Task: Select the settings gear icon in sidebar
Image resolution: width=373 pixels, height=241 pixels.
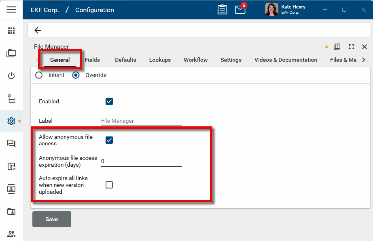Action: 11,121
